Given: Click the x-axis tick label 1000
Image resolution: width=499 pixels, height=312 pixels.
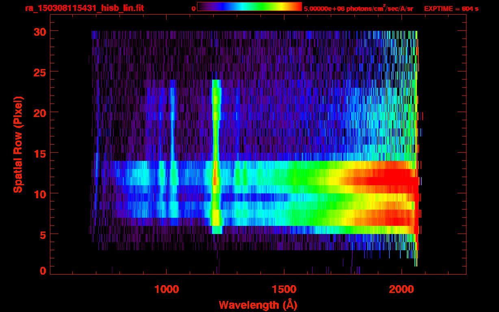Looking at the screenshot, I should click(167, 289).
